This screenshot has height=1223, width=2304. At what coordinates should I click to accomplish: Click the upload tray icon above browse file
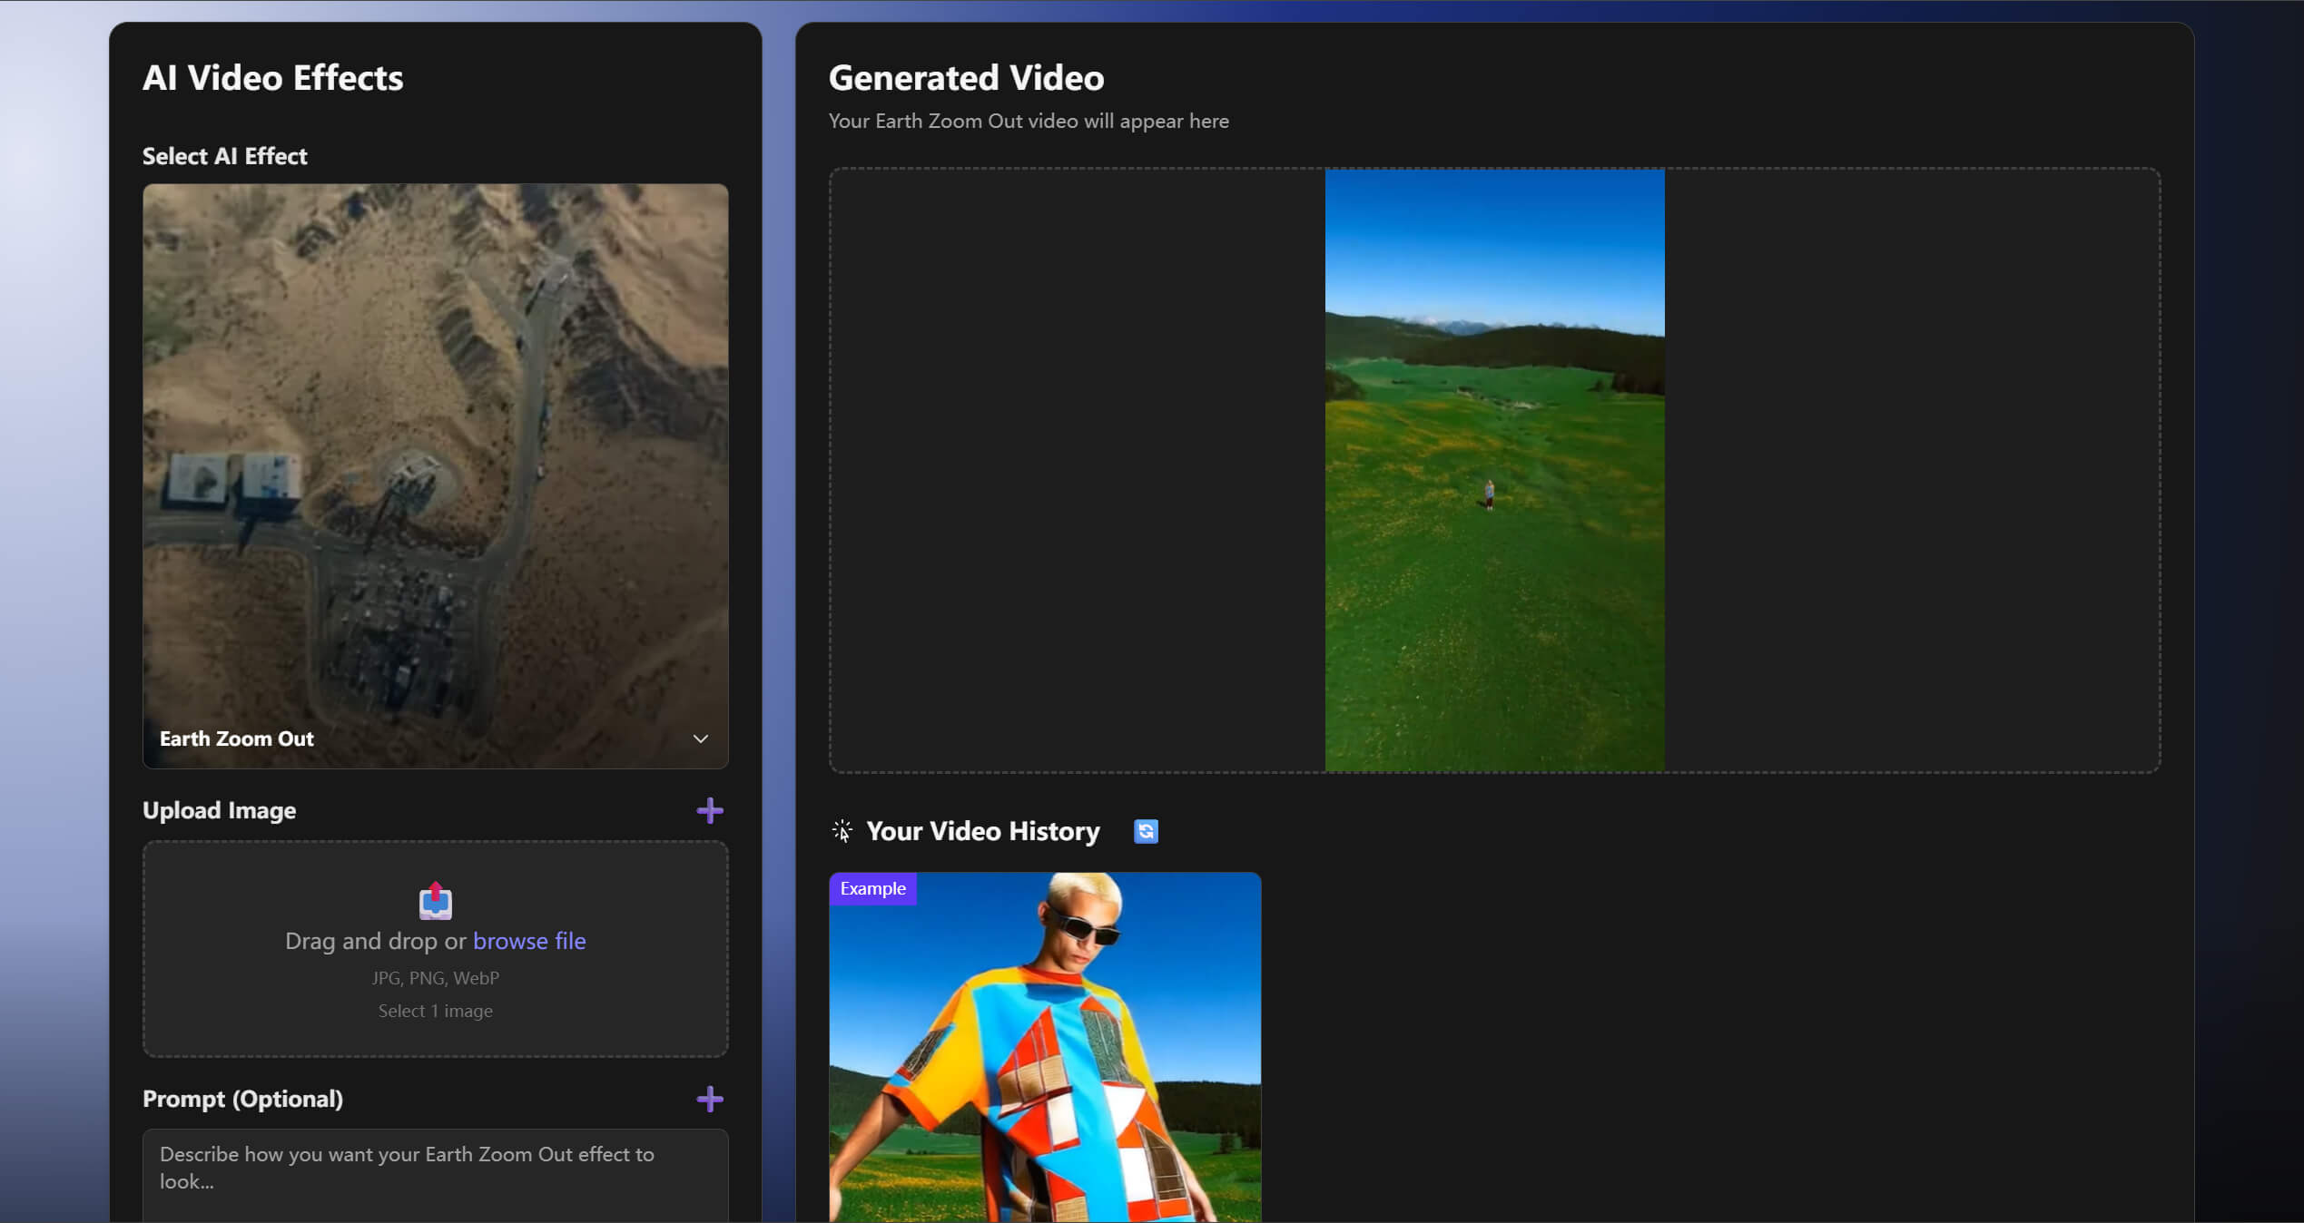(435, 901)
